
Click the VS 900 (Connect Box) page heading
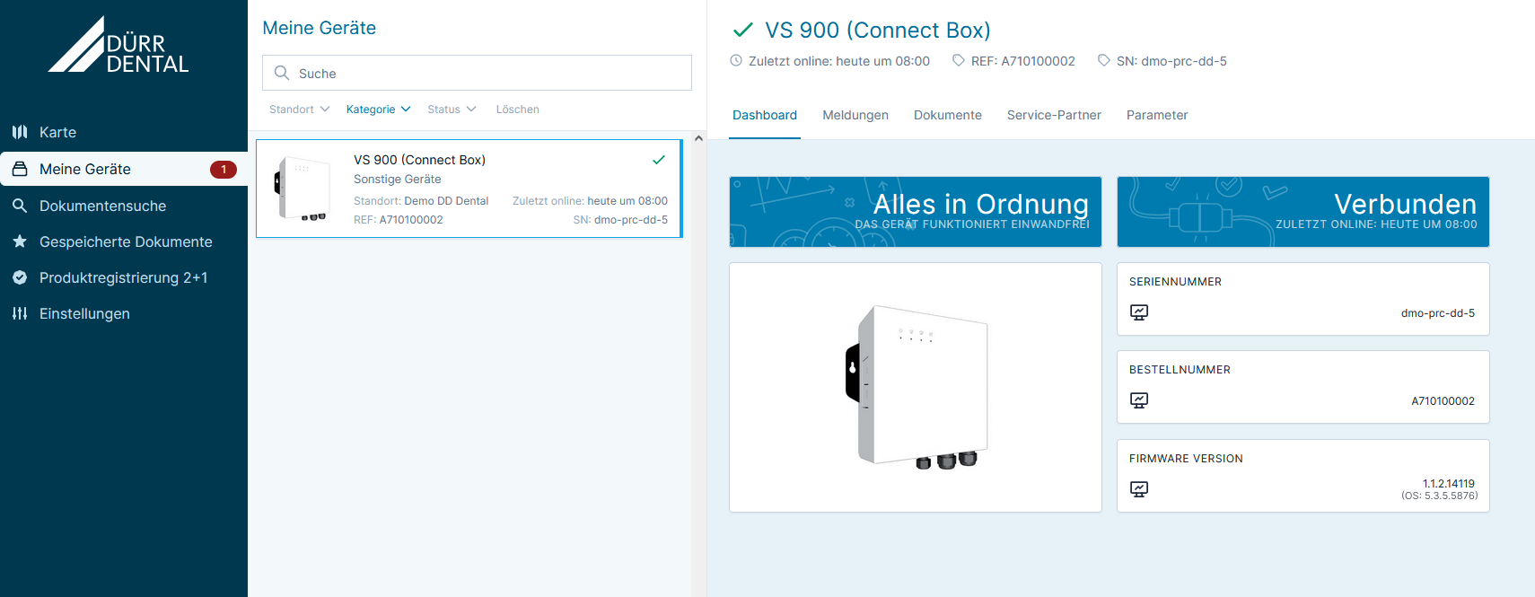(x=878, y=30)
